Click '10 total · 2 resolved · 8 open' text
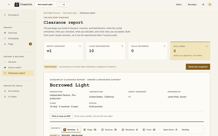The height and width of the screenshot is (136, 218). tap(64, 107)
